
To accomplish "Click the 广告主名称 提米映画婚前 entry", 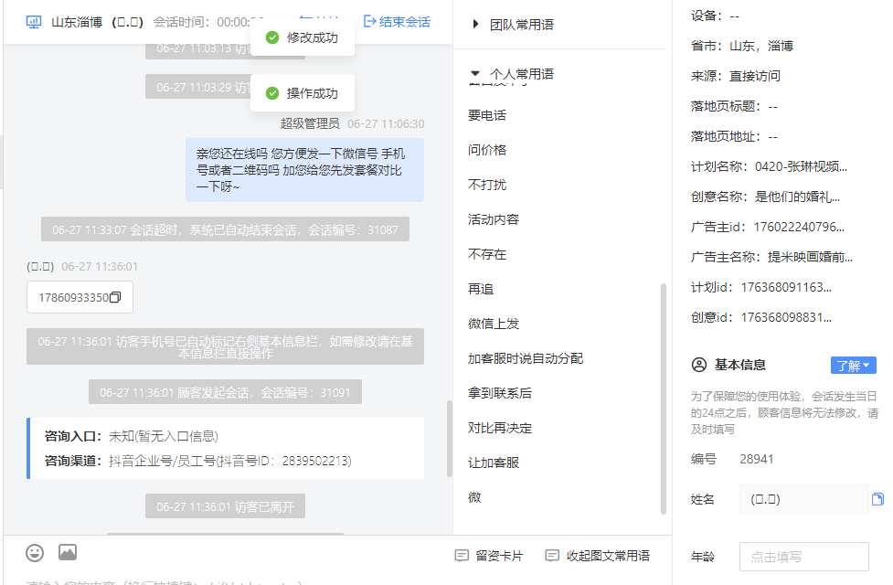I will [771, 258].
